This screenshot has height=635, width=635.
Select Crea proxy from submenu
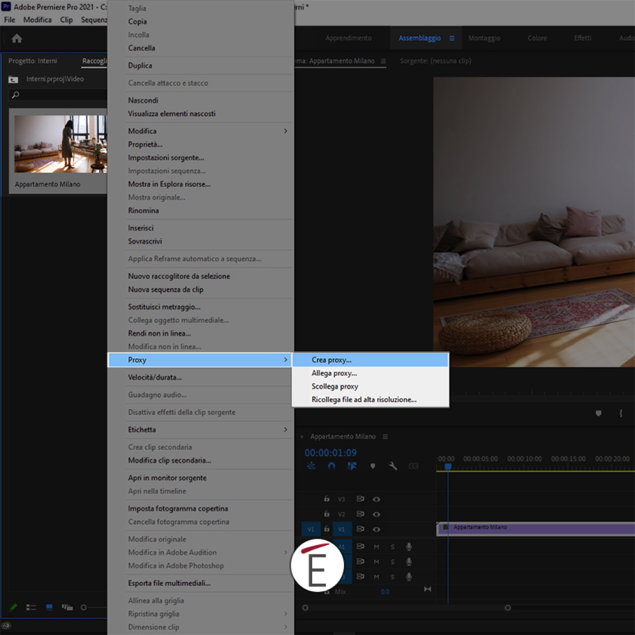pos(331,360)
